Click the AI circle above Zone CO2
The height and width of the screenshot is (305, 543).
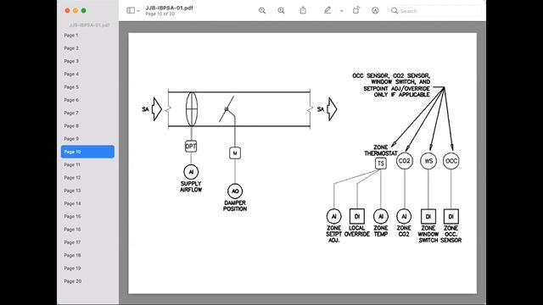click(404, 217)
